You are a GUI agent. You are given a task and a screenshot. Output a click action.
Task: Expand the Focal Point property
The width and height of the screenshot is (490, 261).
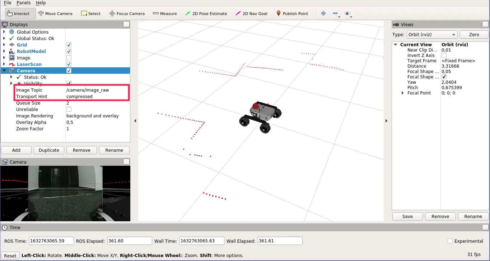click(402, 93)
